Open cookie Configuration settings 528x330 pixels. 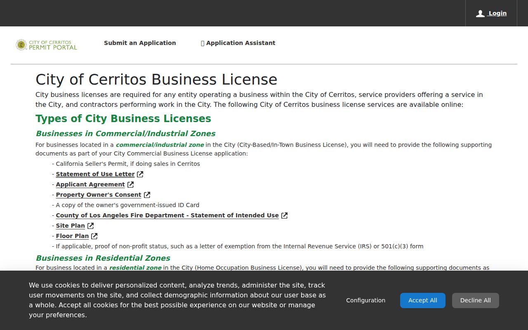[365, 300]
